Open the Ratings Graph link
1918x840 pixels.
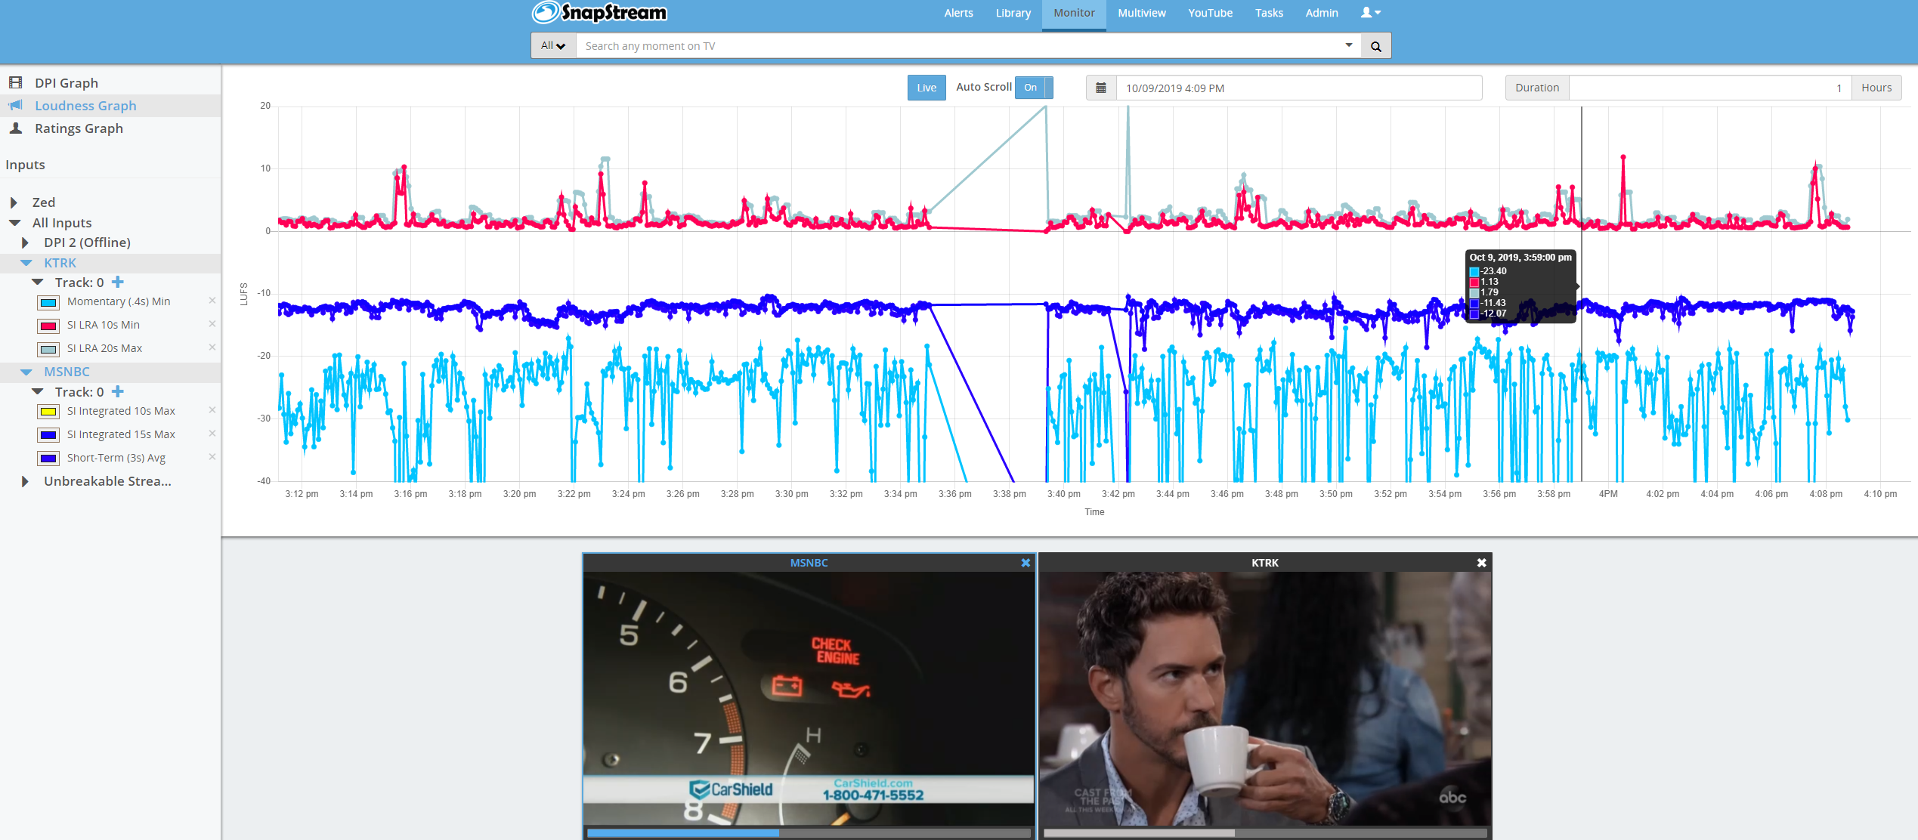[x=79, y=128]
